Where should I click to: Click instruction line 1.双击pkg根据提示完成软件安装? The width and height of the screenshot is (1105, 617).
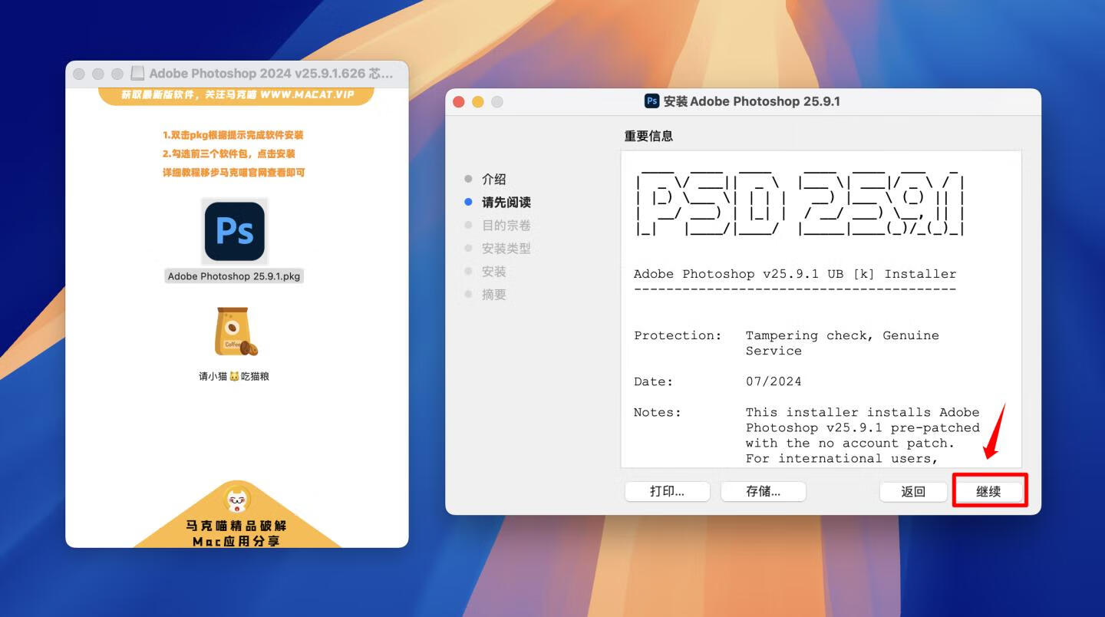(233, 135)
